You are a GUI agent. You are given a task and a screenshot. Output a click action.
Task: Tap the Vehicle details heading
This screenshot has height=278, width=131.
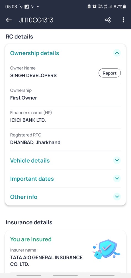tap(30, 160)
